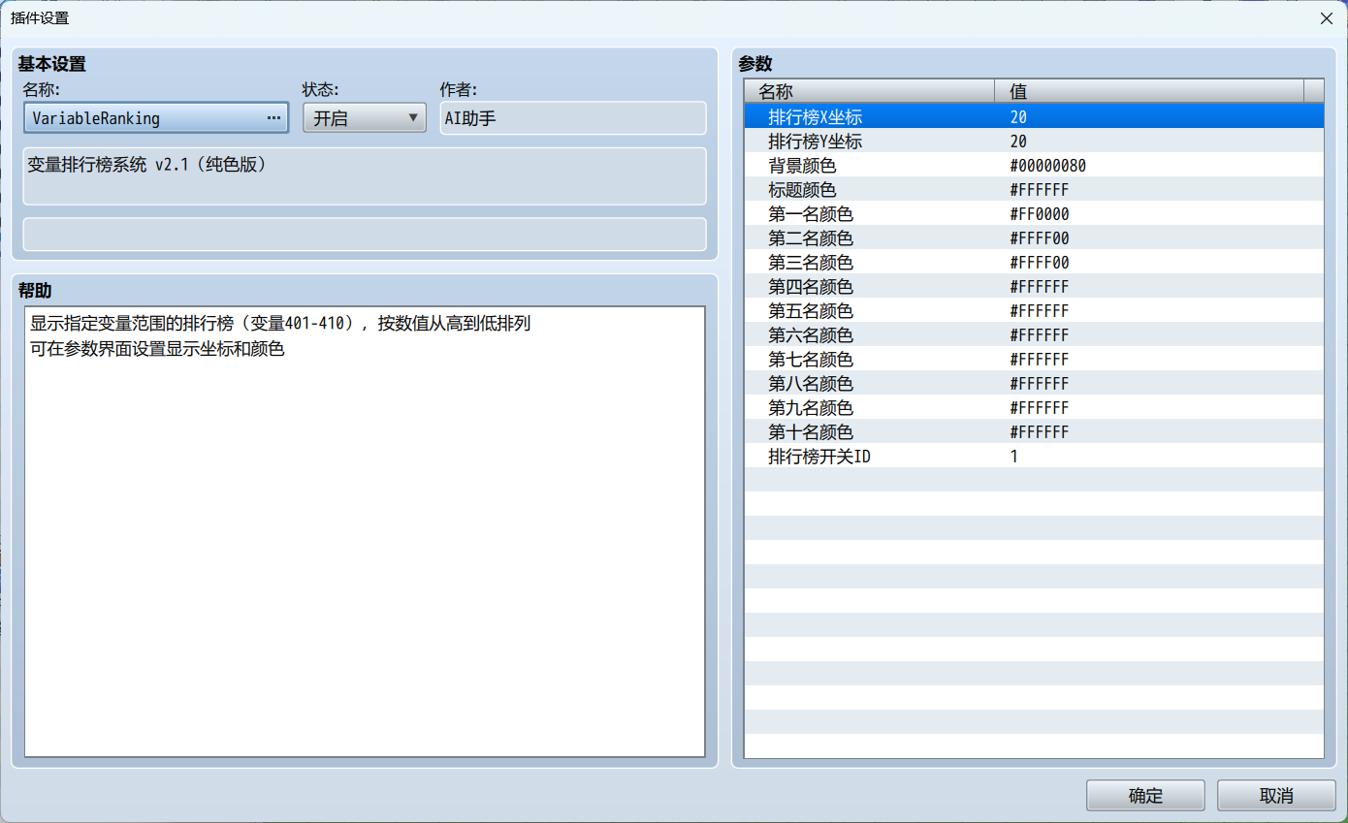Select the 第七名颜色 parameter row
This screenshot has width=1348, height=823.
click(x=1035, y=359)
